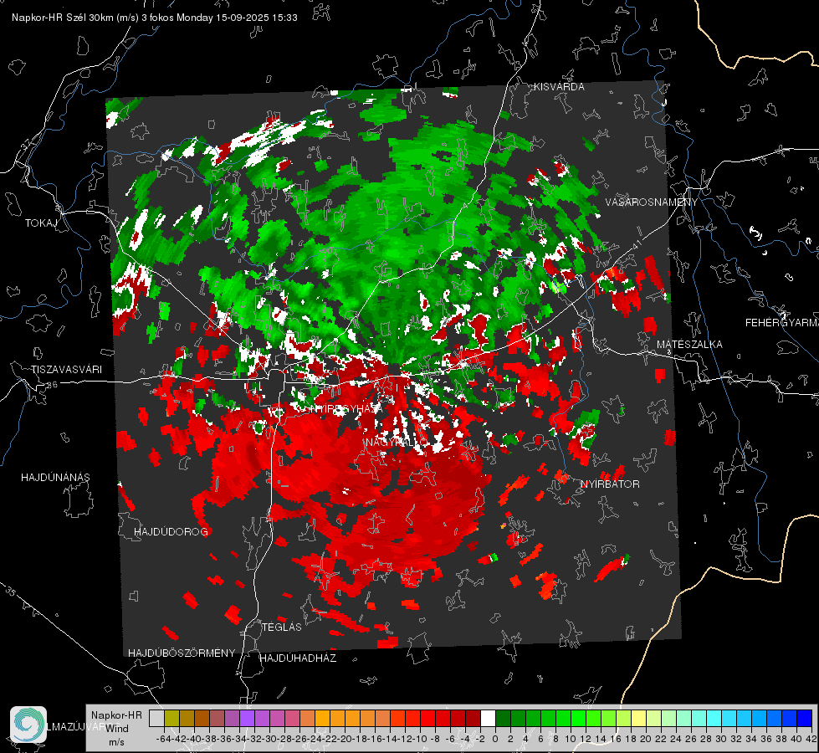Click the NAGYKÁLLÓ label near radar center
The height and width of the screenshot is (753, 819).
point(396,443)
